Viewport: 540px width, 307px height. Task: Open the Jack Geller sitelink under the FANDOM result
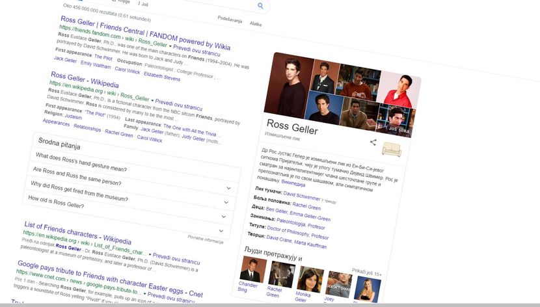(65, 60)
